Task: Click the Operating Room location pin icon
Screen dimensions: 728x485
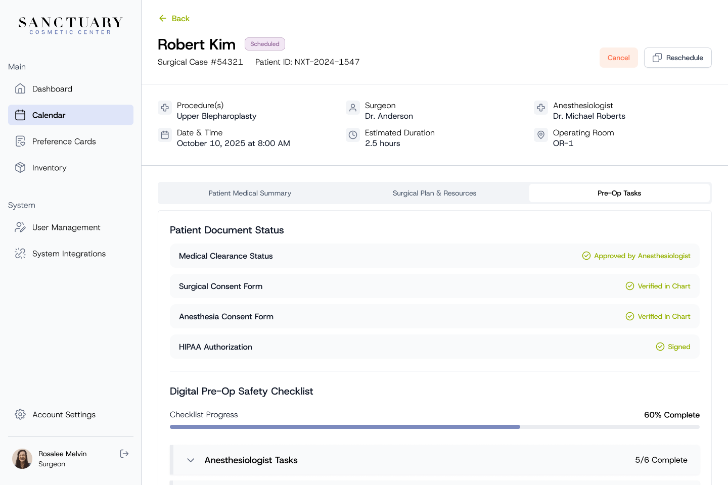Action: pos(541,135)
